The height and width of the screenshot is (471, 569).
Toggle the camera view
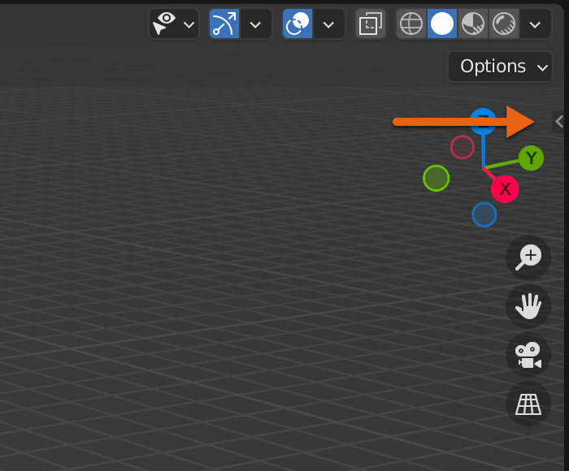[528, 355]
